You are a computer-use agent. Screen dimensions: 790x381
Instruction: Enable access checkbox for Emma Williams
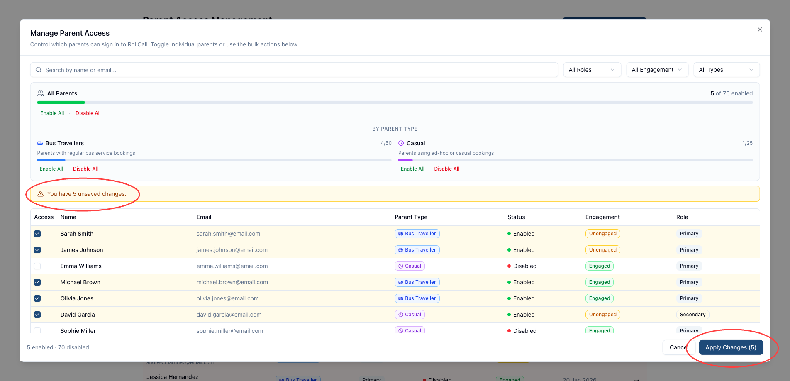coord(37,266)
